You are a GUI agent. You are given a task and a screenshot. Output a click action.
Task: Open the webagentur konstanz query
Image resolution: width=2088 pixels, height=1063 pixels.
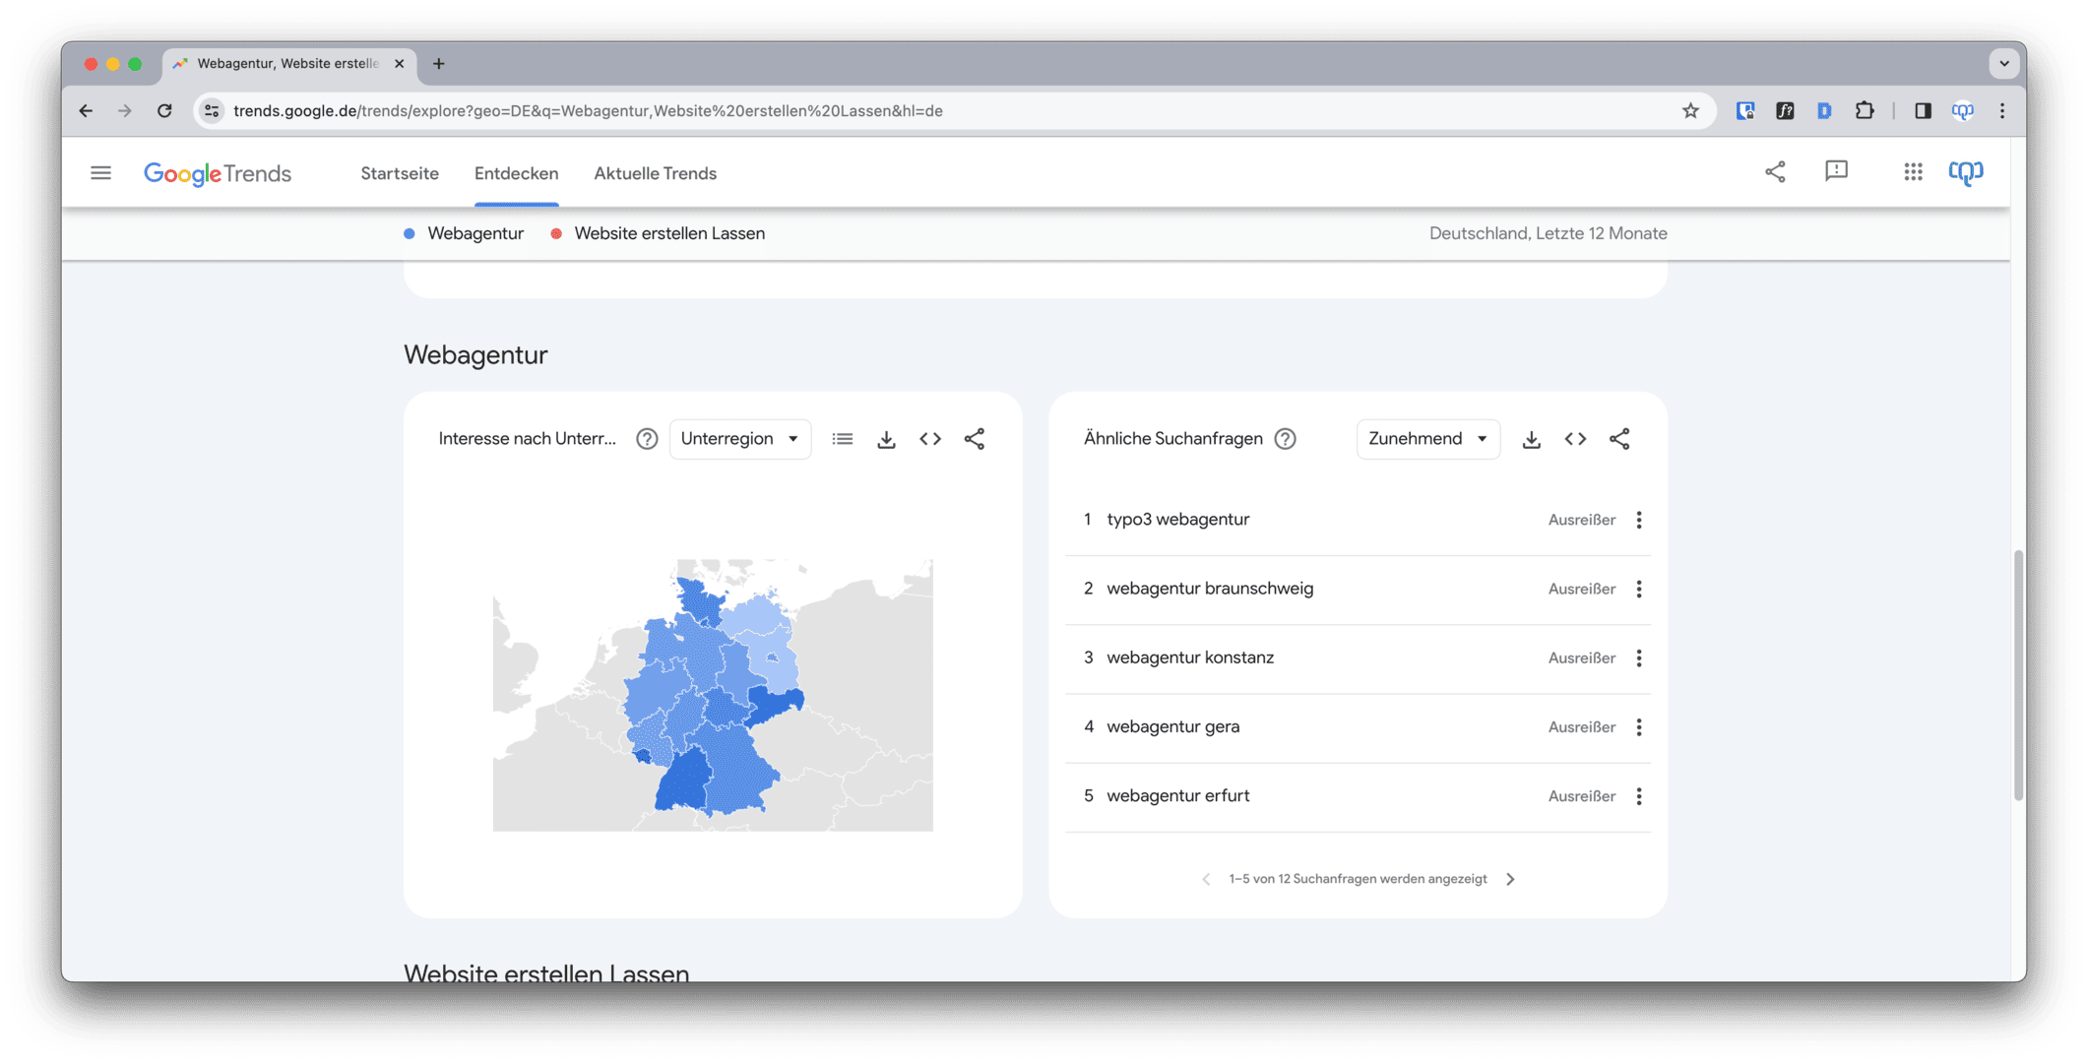click(1190, 657)
